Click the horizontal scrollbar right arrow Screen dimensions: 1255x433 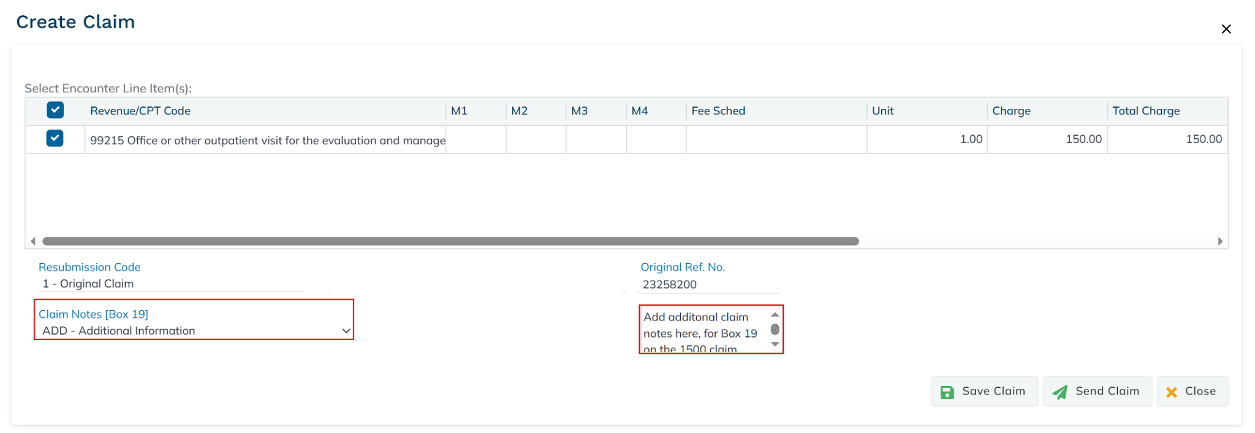click(1219, 242)
